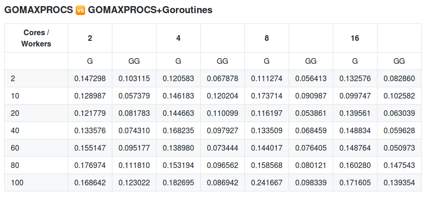This screenshot has width=432, height=198.
Task: Click the row label 10
Action: [x=15, y=96]
